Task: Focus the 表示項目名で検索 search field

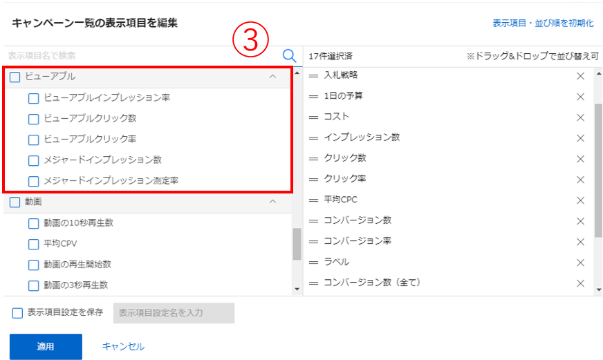Action: tap(138, 56)
